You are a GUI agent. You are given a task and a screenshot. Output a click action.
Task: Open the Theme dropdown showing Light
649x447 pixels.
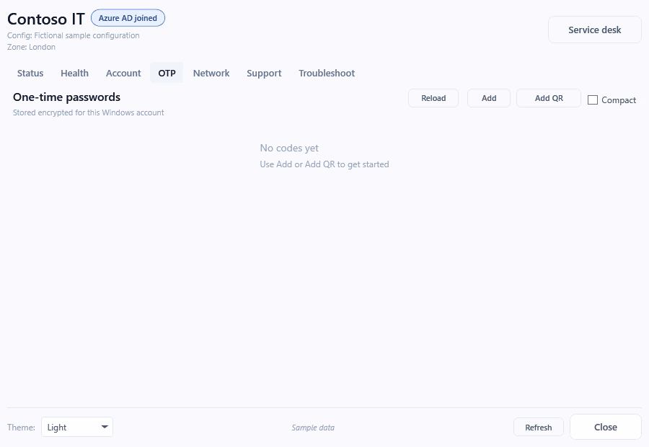[77, 427]
